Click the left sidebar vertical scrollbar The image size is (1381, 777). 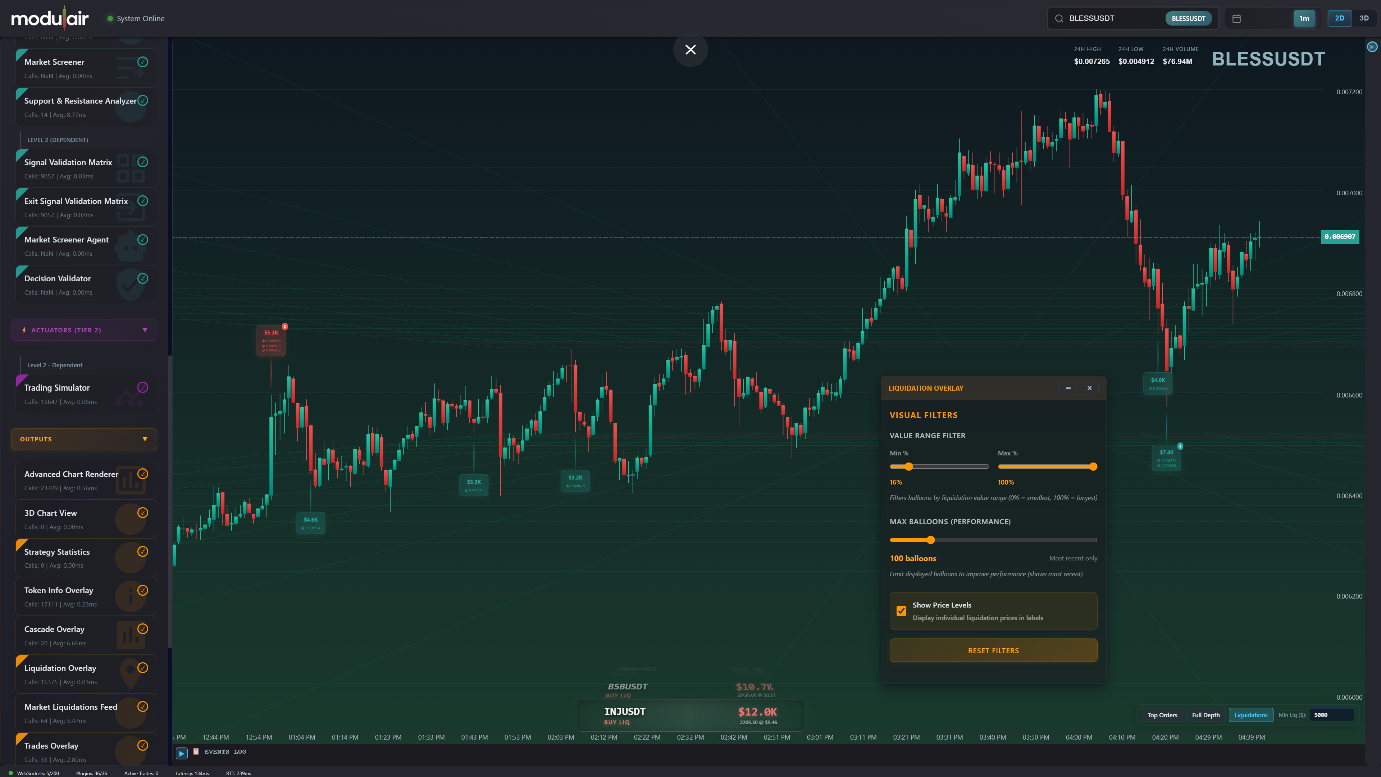pyautogui.click(x=170, y=501)
